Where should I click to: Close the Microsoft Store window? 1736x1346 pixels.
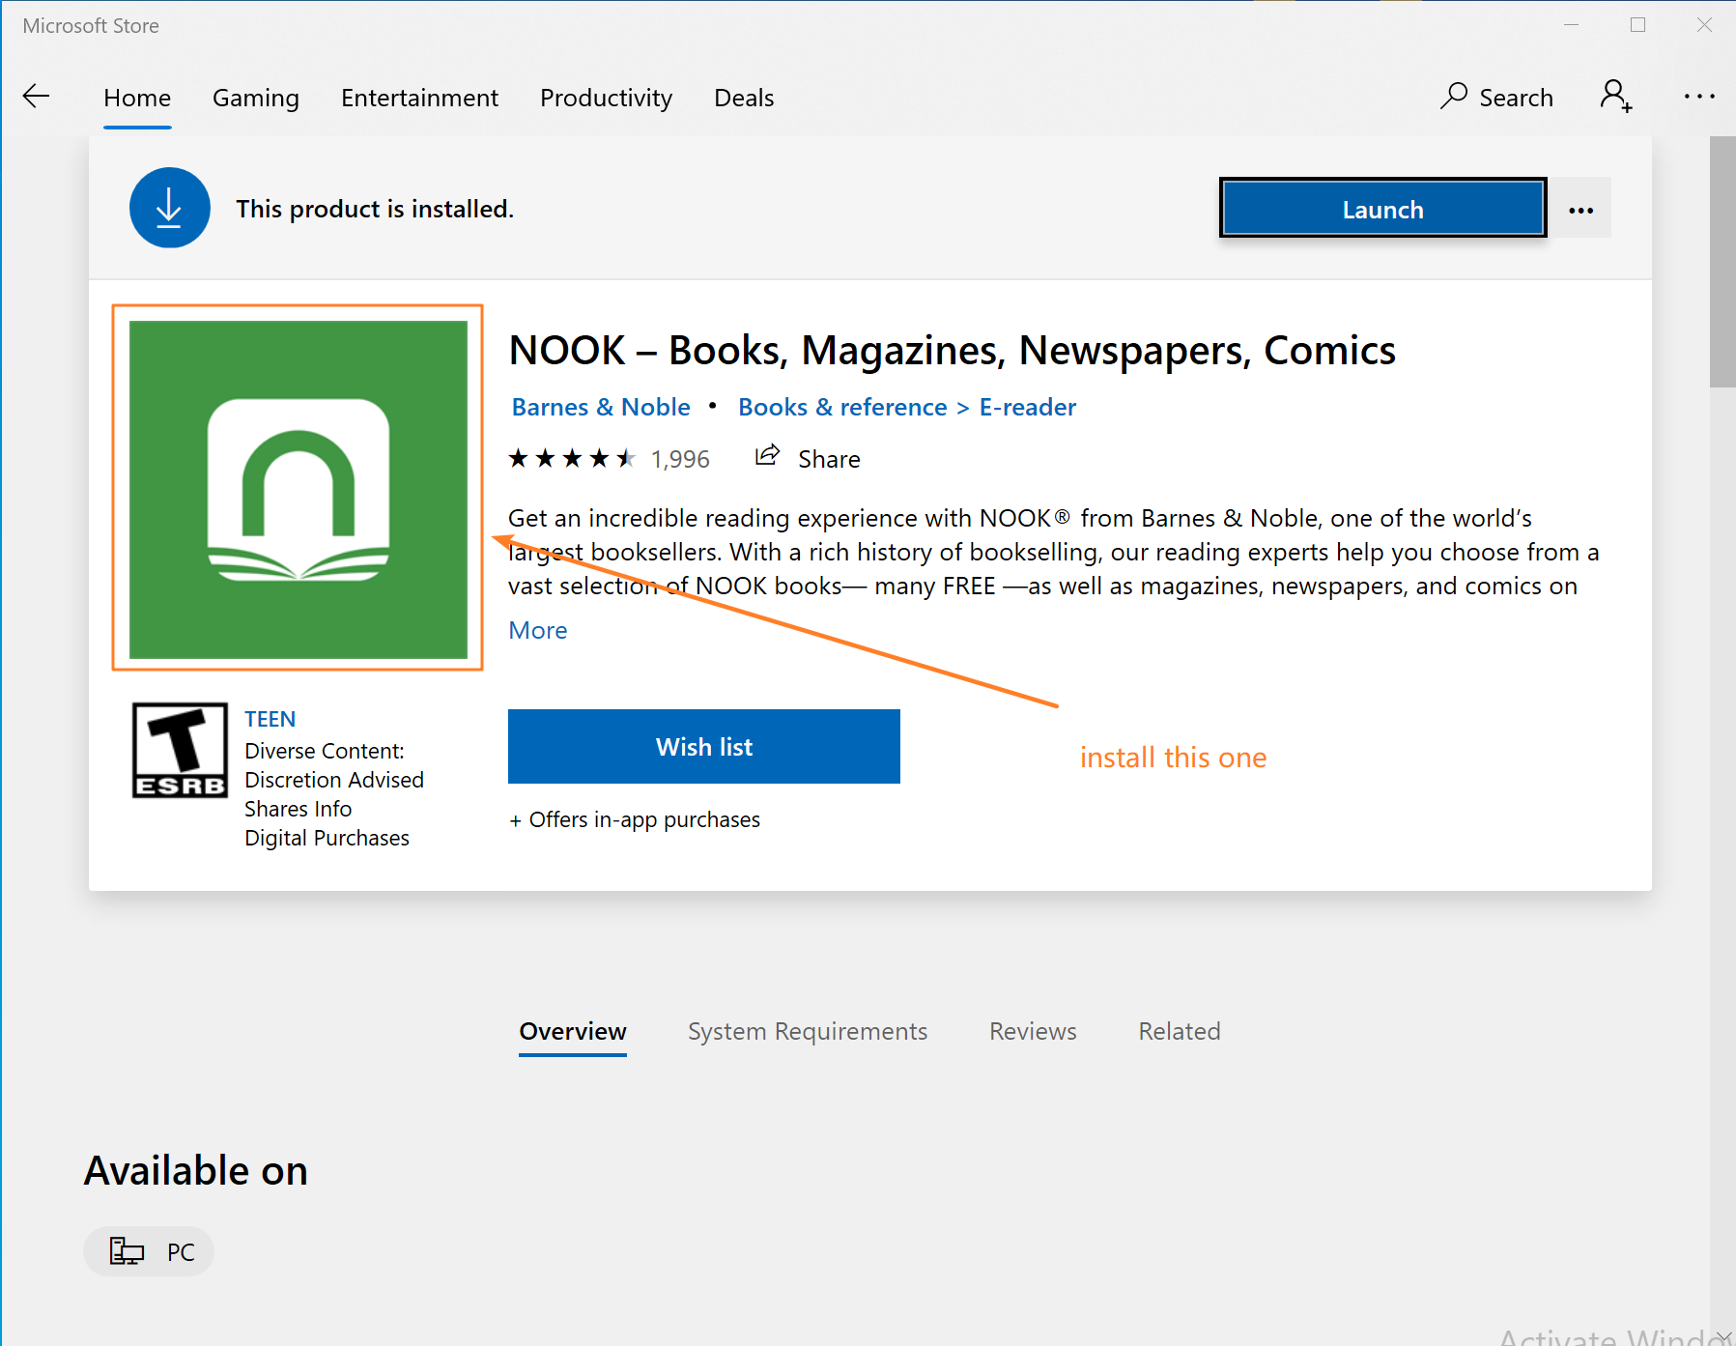click(1704, 25)
